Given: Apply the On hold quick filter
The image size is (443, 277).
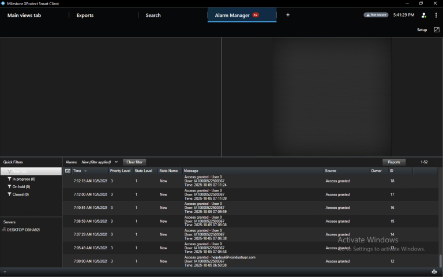Looking at the screenshot, I should pos(21,186).
